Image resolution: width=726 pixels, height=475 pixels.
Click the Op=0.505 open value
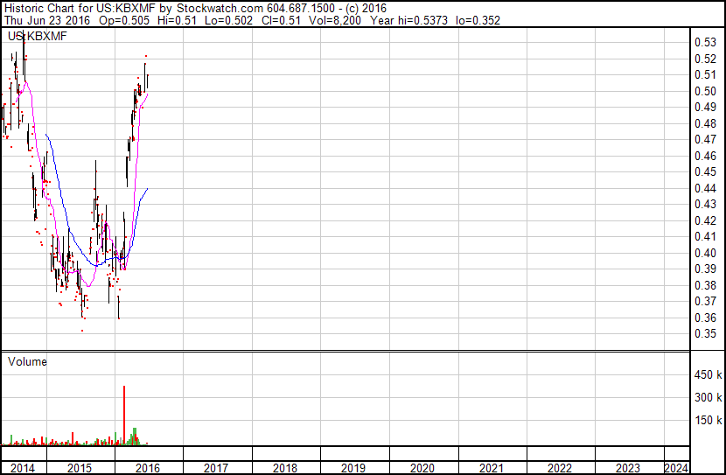(124, 20)
